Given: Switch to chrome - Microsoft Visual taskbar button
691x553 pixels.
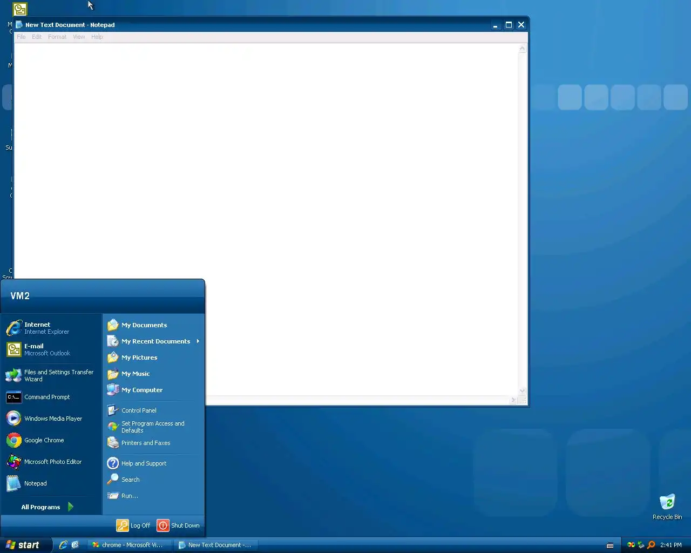Looking at the screenshot, I should pos(130,545).
